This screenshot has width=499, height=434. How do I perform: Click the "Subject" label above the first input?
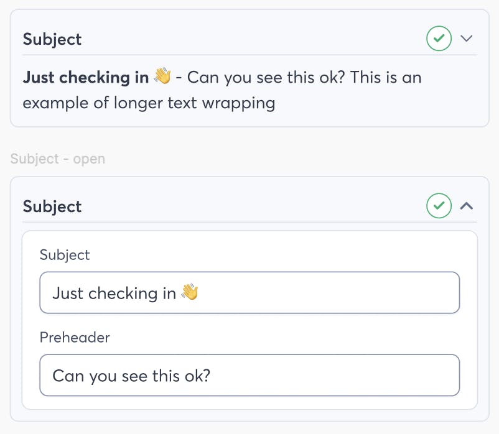(65, 254)
